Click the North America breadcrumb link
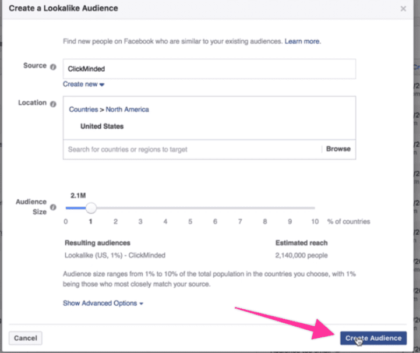 click(127, 110)
